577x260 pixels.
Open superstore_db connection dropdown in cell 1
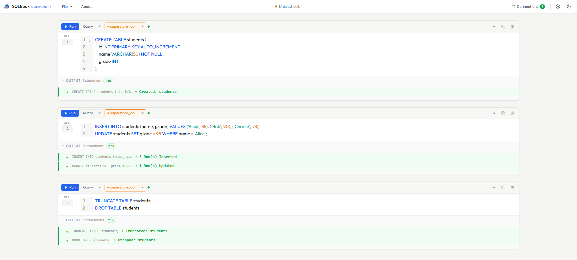[125, 26]
